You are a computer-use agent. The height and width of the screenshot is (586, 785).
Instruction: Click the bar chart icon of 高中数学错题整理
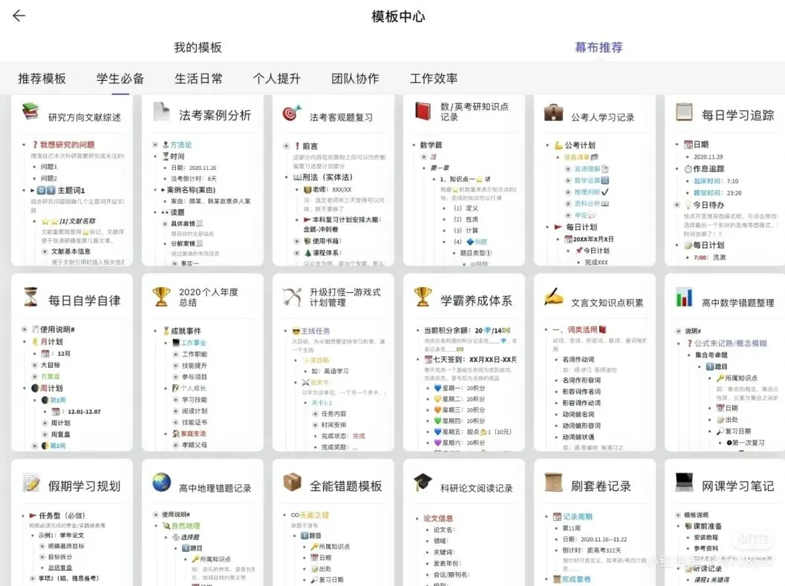coord(684,297)
